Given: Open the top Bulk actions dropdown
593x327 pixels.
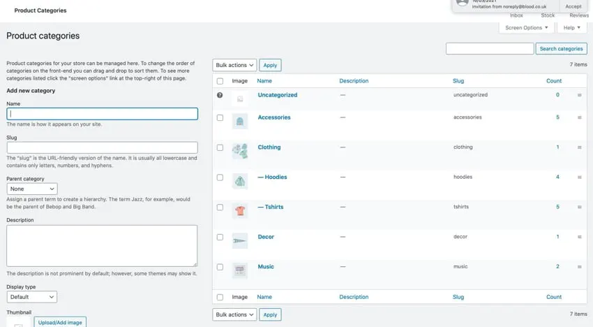Looking at the screenshot, I should (x=234, y=65).
